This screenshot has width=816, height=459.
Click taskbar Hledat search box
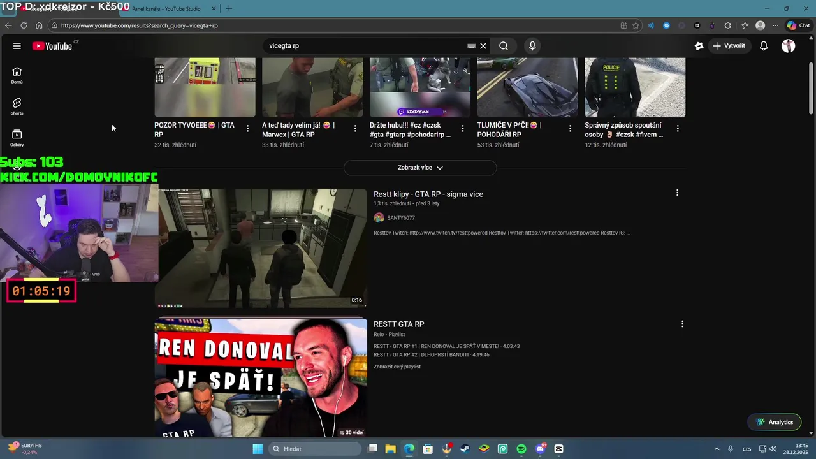point(315,449)
